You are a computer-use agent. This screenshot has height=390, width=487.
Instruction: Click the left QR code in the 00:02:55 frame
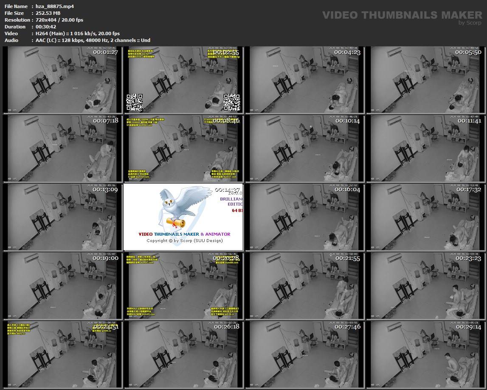tap(134, 102)
